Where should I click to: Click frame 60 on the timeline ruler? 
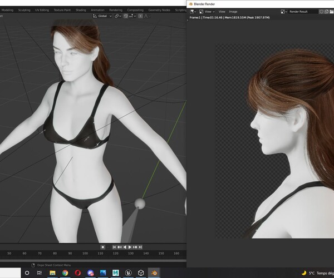(x=24, y=254)
